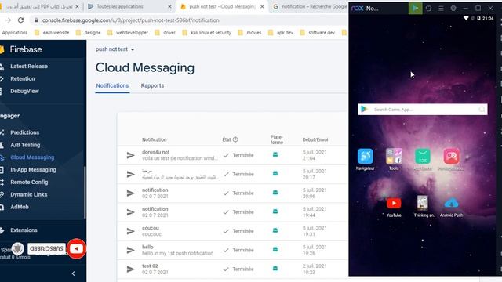Click Firebase sidebar scrollbar
Viewport: 502px width, 282px height.
[85, 193]
